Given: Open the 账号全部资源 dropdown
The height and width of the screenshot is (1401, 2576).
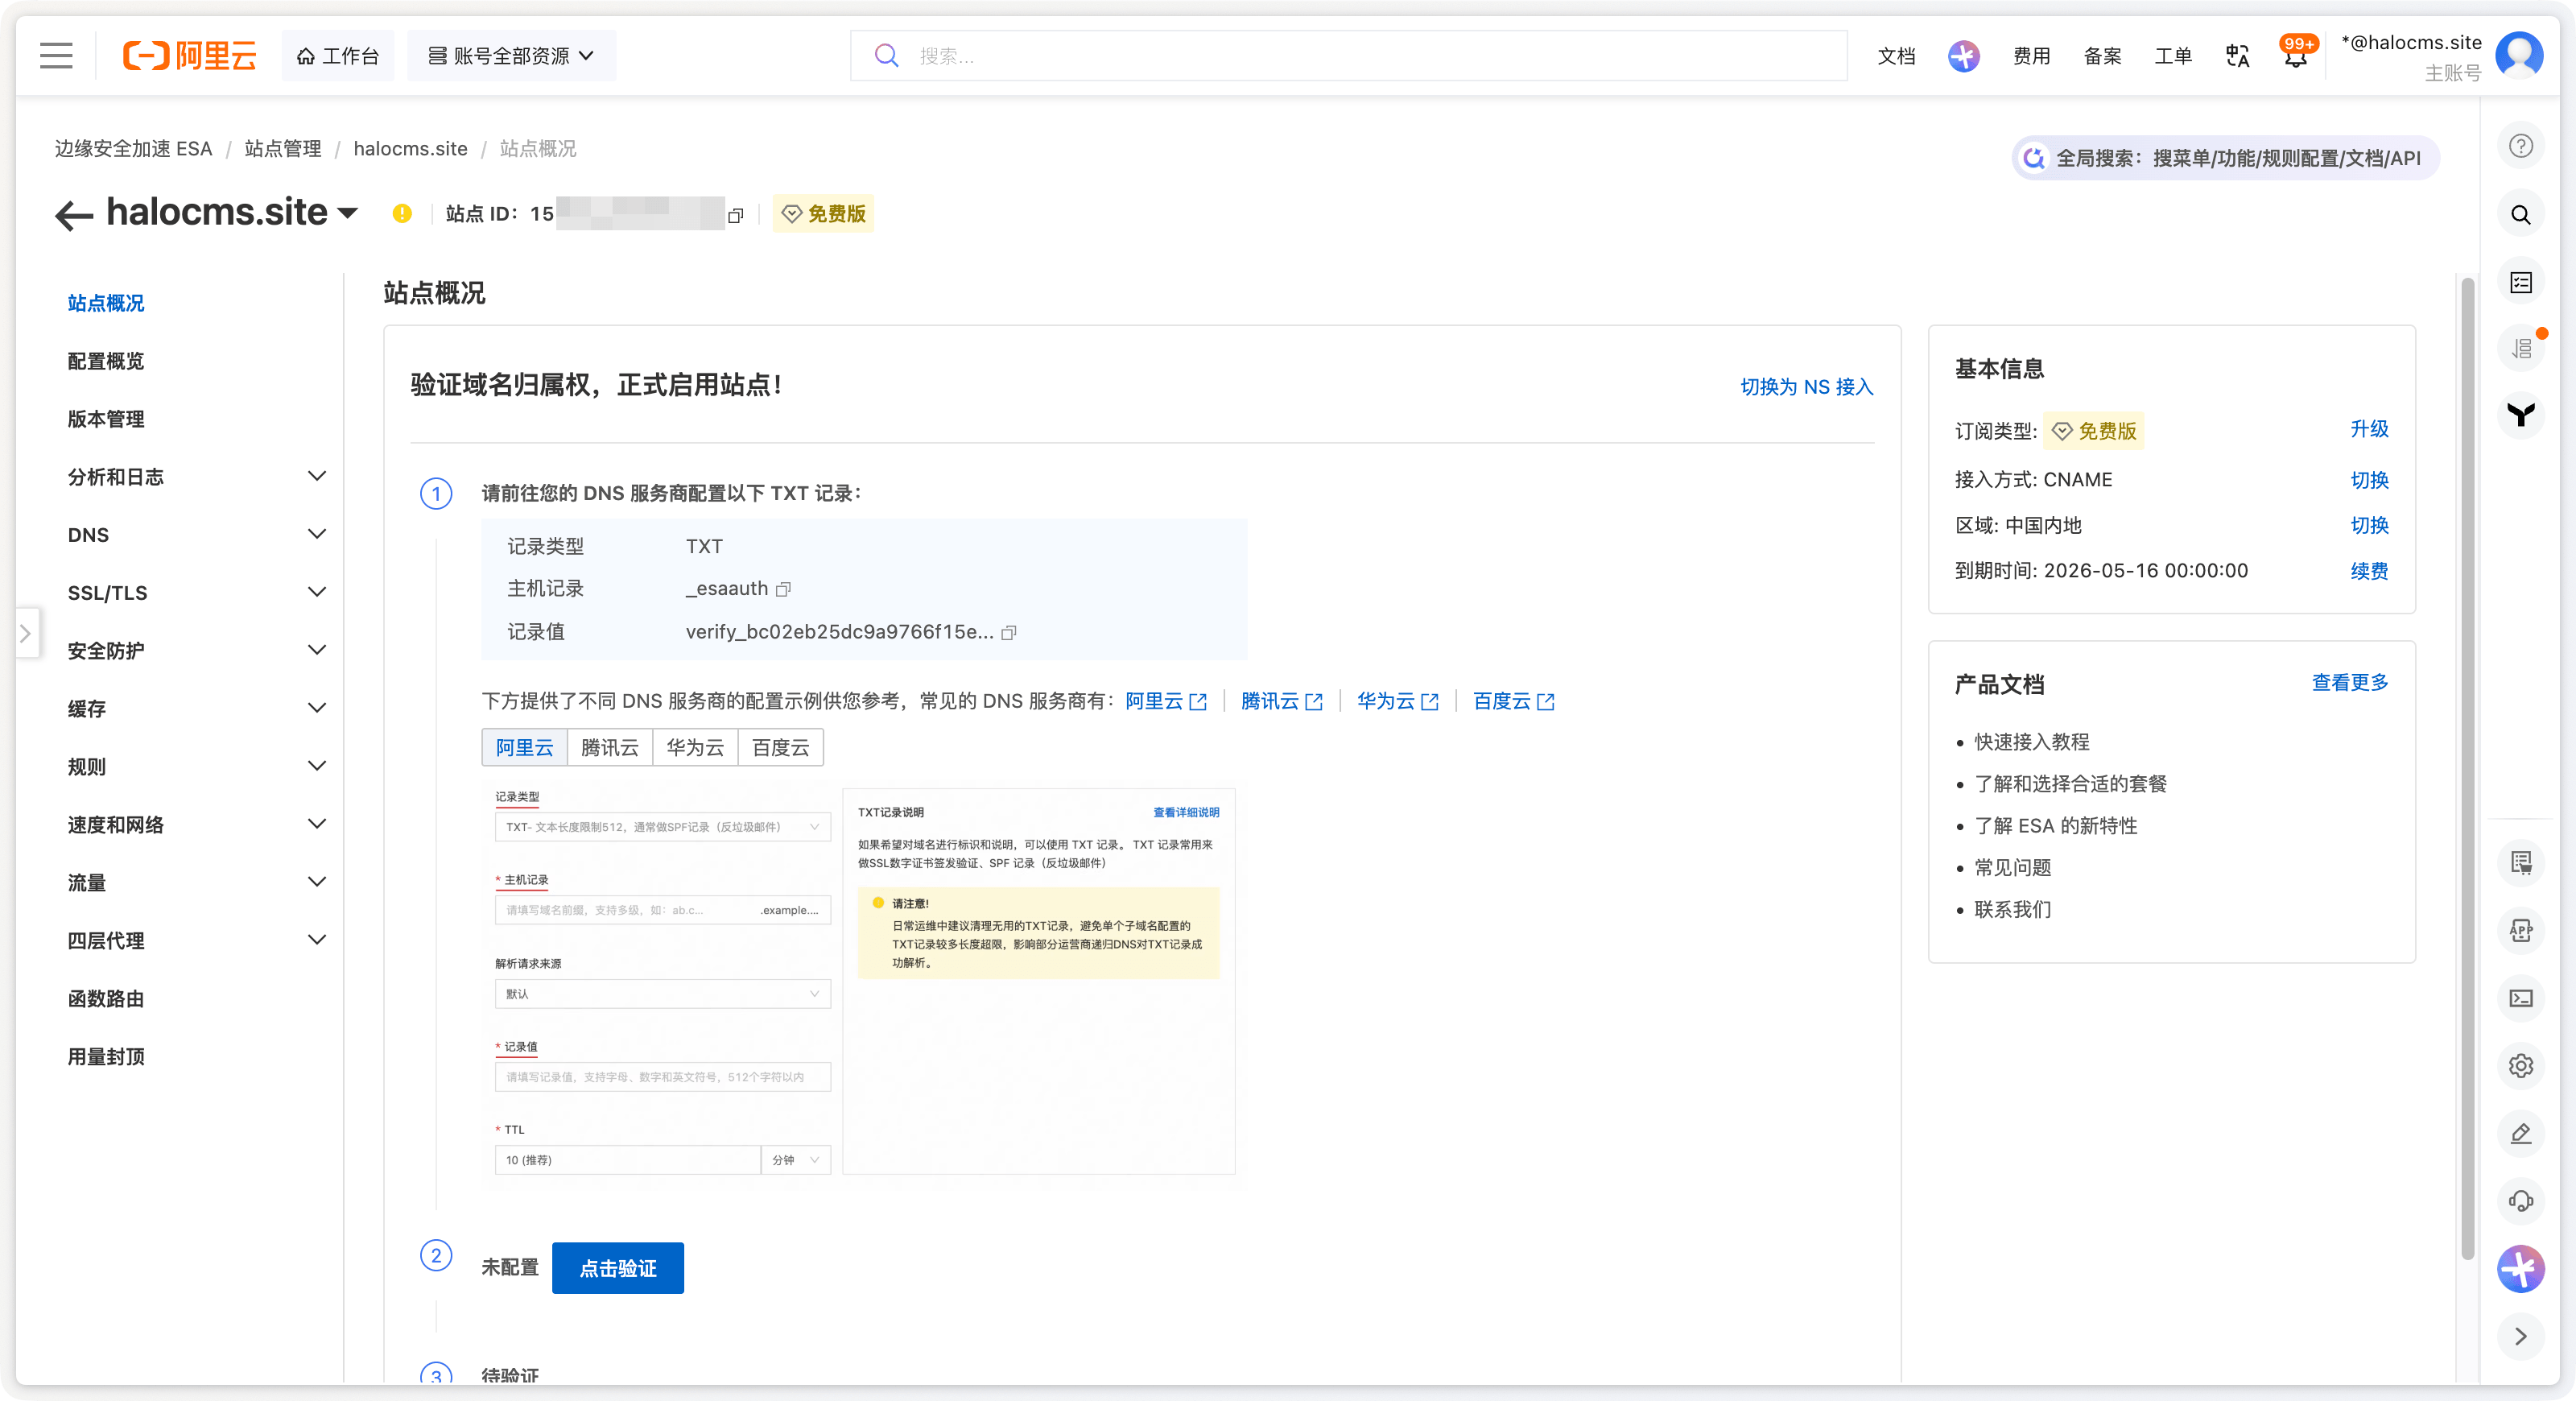Looking at the screenshot, I should [x=511, y=56].
